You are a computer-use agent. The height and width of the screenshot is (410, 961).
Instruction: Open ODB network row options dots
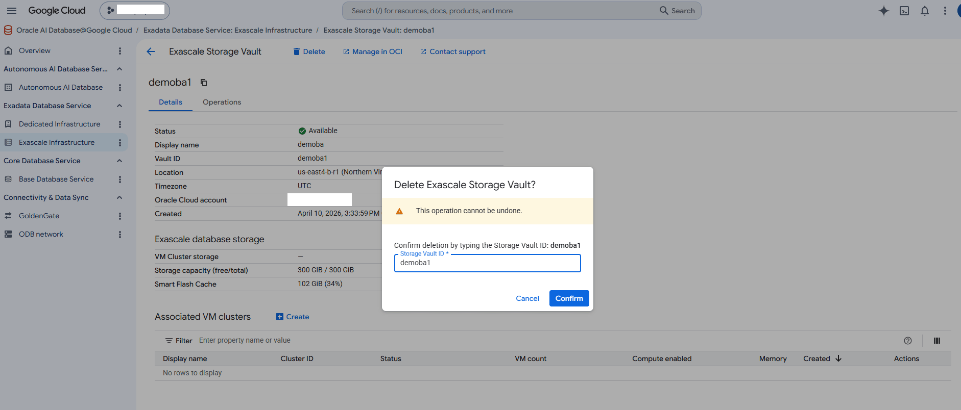coord(120,235)
